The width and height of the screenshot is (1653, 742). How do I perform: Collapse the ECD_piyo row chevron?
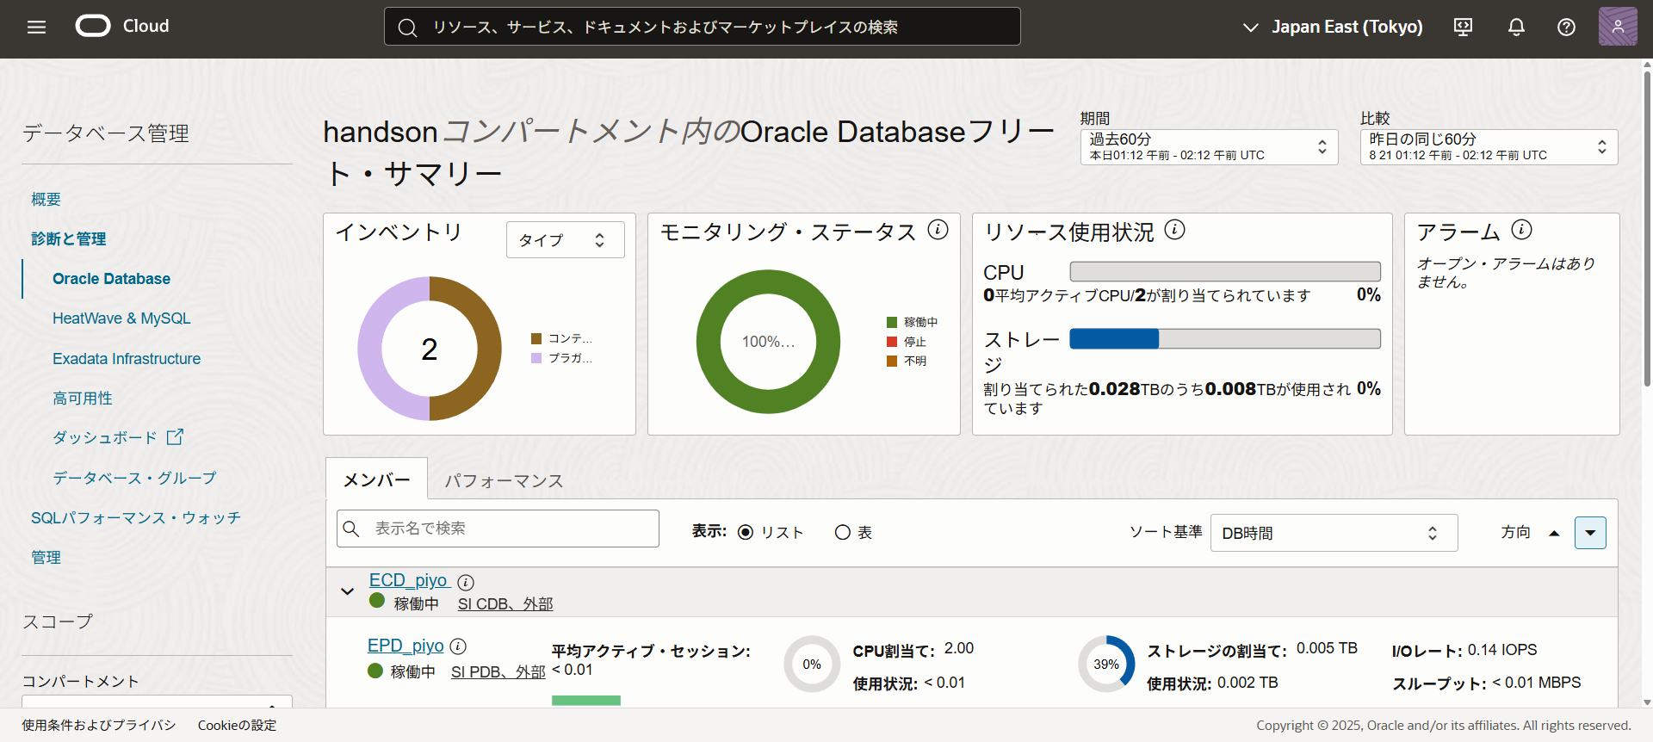[x=347, y=591]
